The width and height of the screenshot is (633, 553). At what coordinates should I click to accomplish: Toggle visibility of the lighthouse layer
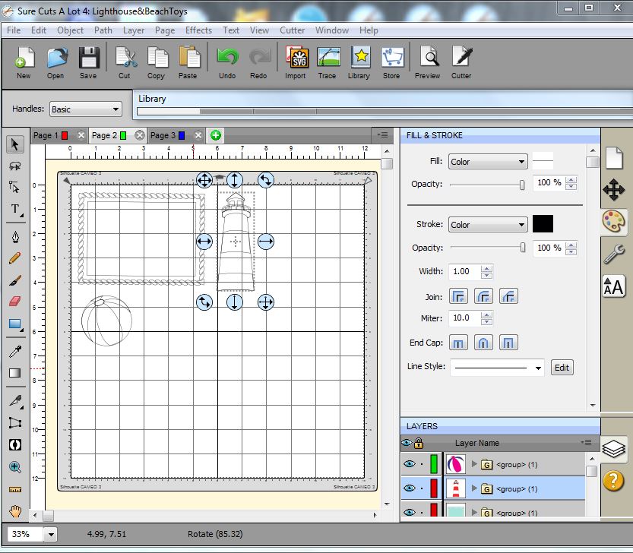point(409,488)
